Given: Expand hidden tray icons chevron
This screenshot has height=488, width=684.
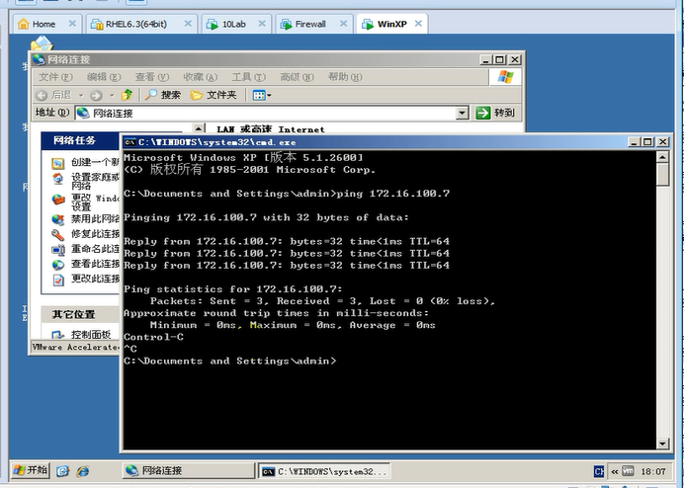Looking at the screenshot, I should (x=615, y=471).
